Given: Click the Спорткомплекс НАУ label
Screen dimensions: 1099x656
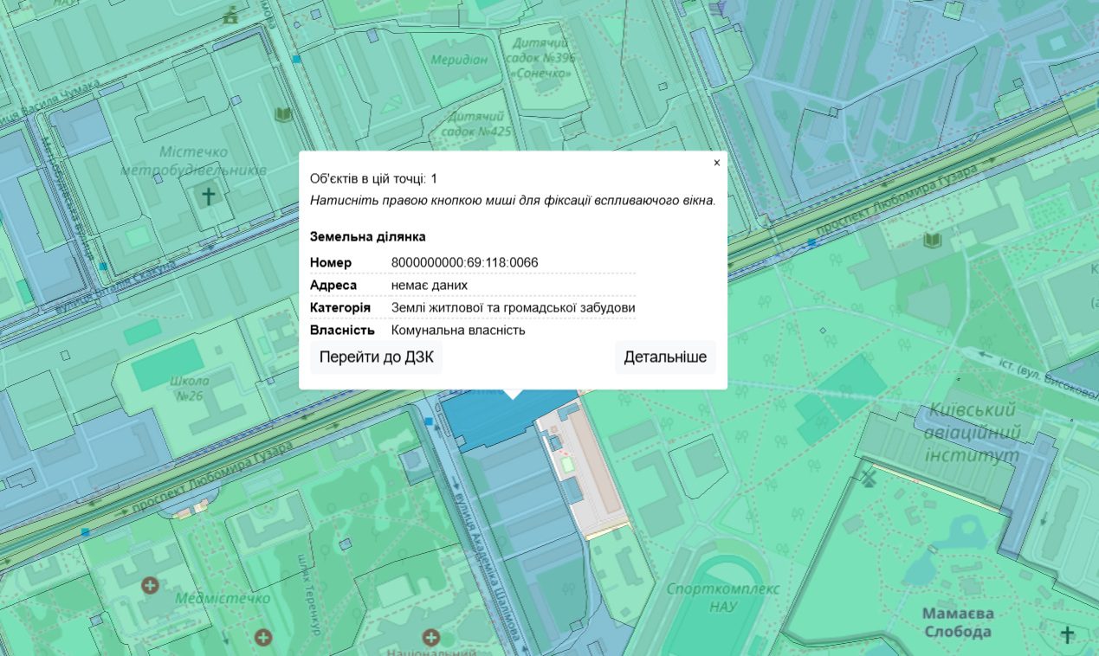Looking at the screenshot, I should point(722,597).
